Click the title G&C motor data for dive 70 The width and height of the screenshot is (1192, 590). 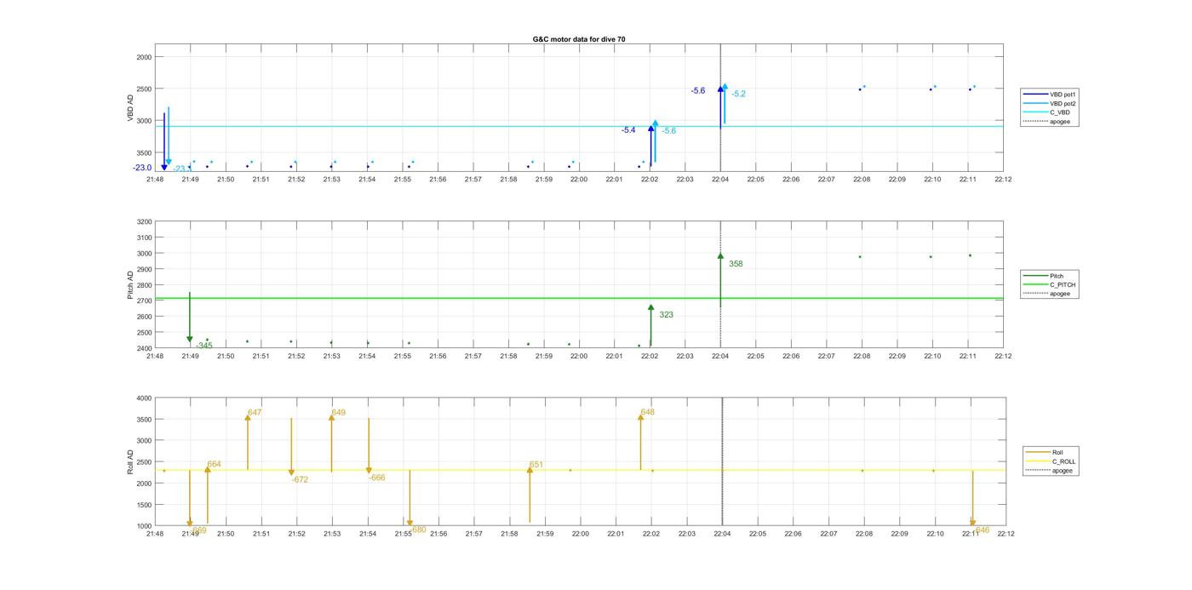pos(579,39)
